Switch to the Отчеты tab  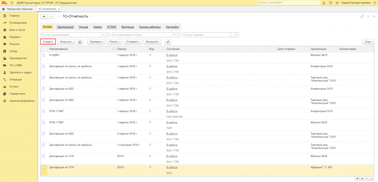47,27
